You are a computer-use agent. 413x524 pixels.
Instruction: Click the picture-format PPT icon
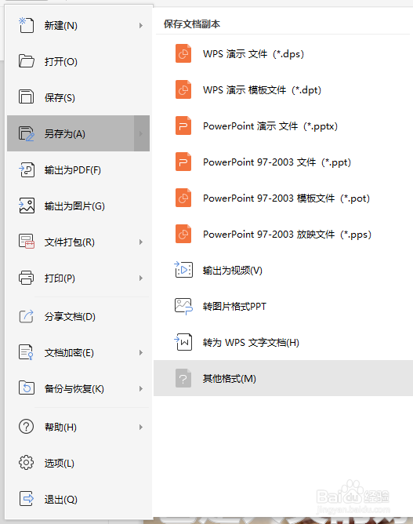(x=183, y=306)
